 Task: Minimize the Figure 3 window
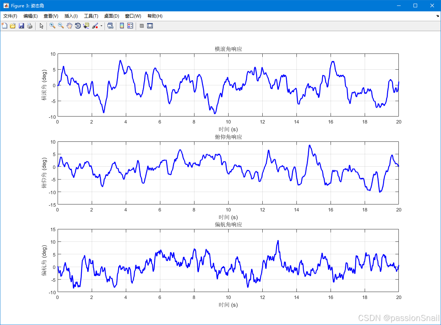point(399,5)
